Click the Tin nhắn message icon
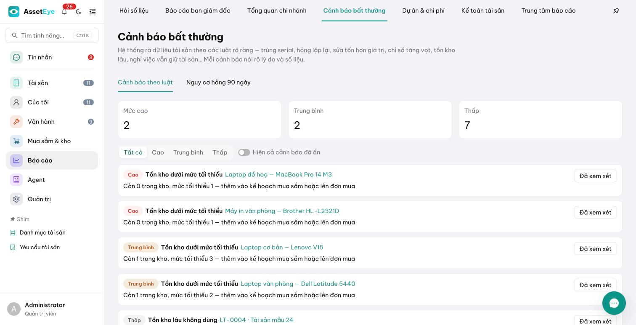The height and width of the screenshot is (325, 636). pyautogui.click(x=16, y=57)
